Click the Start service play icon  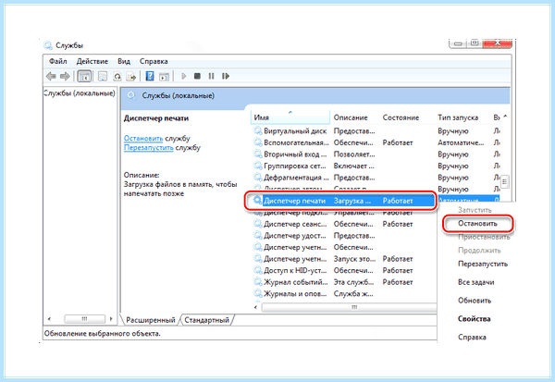(x=183, y=76)
